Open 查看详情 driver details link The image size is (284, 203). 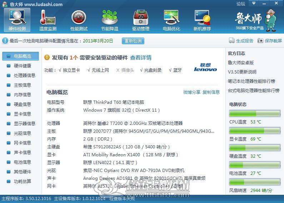tap(141, 57)
